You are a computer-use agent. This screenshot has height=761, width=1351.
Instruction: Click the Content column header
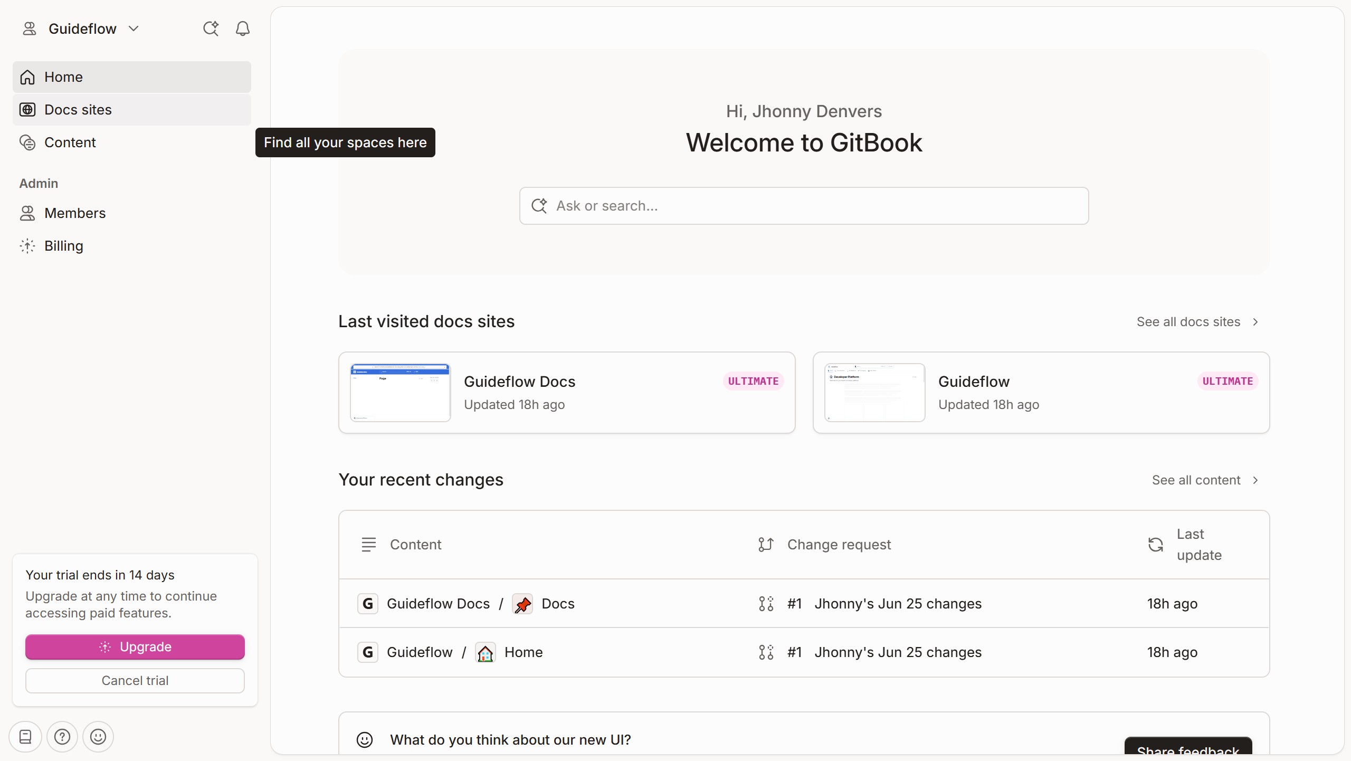pos(415,545)
